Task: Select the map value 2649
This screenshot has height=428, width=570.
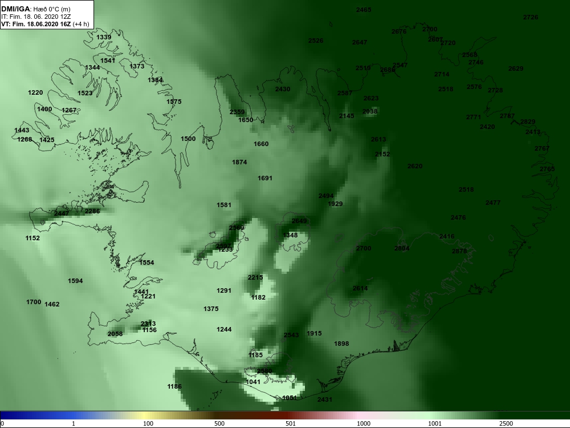Action: (x=299, y=221)
